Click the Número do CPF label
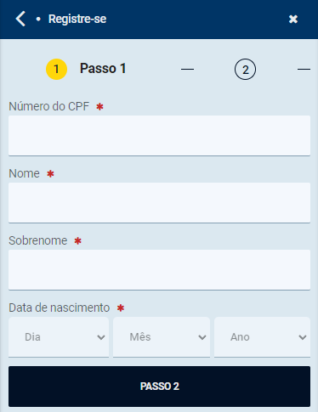Viewport: 318px width, 412px height. coord(49,106)
